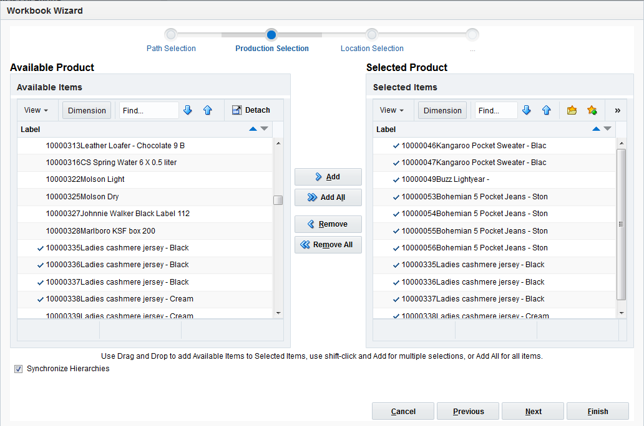Click the find-next down arrow in Selected Items
Image resolution: width=644 pixels, height=426 pixels.
[527, 110]
